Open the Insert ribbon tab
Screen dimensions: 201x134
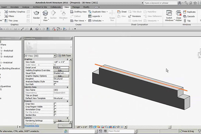[4, 7]
